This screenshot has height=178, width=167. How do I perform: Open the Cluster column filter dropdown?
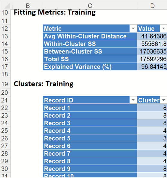pyautogui.click(x=163, y=100)
